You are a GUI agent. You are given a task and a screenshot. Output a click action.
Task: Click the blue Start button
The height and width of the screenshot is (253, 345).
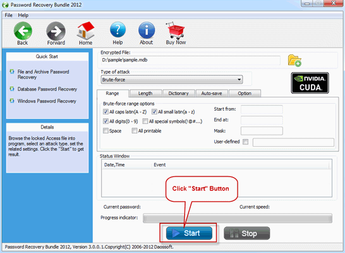pyautogui.click(x=189, y=233)
